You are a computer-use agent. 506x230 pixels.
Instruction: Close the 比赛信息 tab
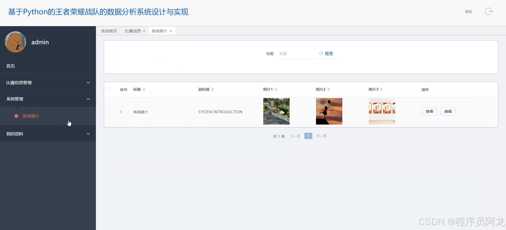pyautogui.click(x=144, y=31)
